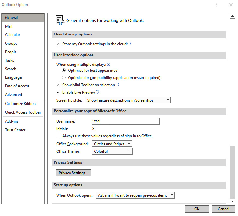Open the Office Theme dropdown
Viewport: 238px width, 216px height.
[x=112, y=151]
